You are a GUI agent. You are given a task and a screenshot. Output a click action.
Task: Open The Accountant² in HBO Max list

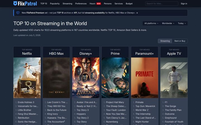click(x=56, y=122)
